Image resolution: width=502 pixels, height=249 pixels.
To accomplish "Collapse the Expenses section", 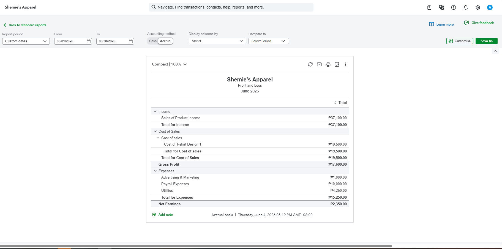I will pyautogui.click(x=155, y=171).
